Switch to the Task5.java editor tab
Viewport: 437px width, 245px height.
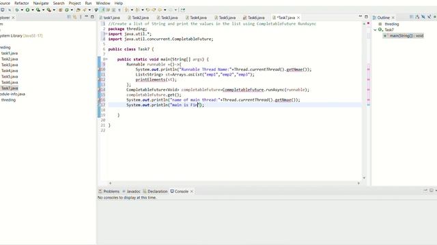click(x=225, y=18)
